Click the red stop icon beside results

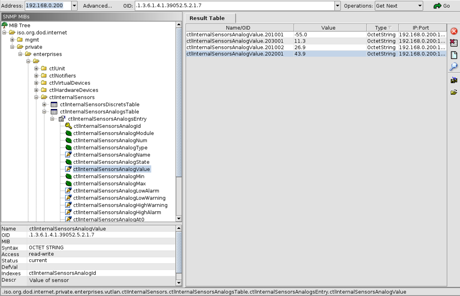tap(454, 31)
